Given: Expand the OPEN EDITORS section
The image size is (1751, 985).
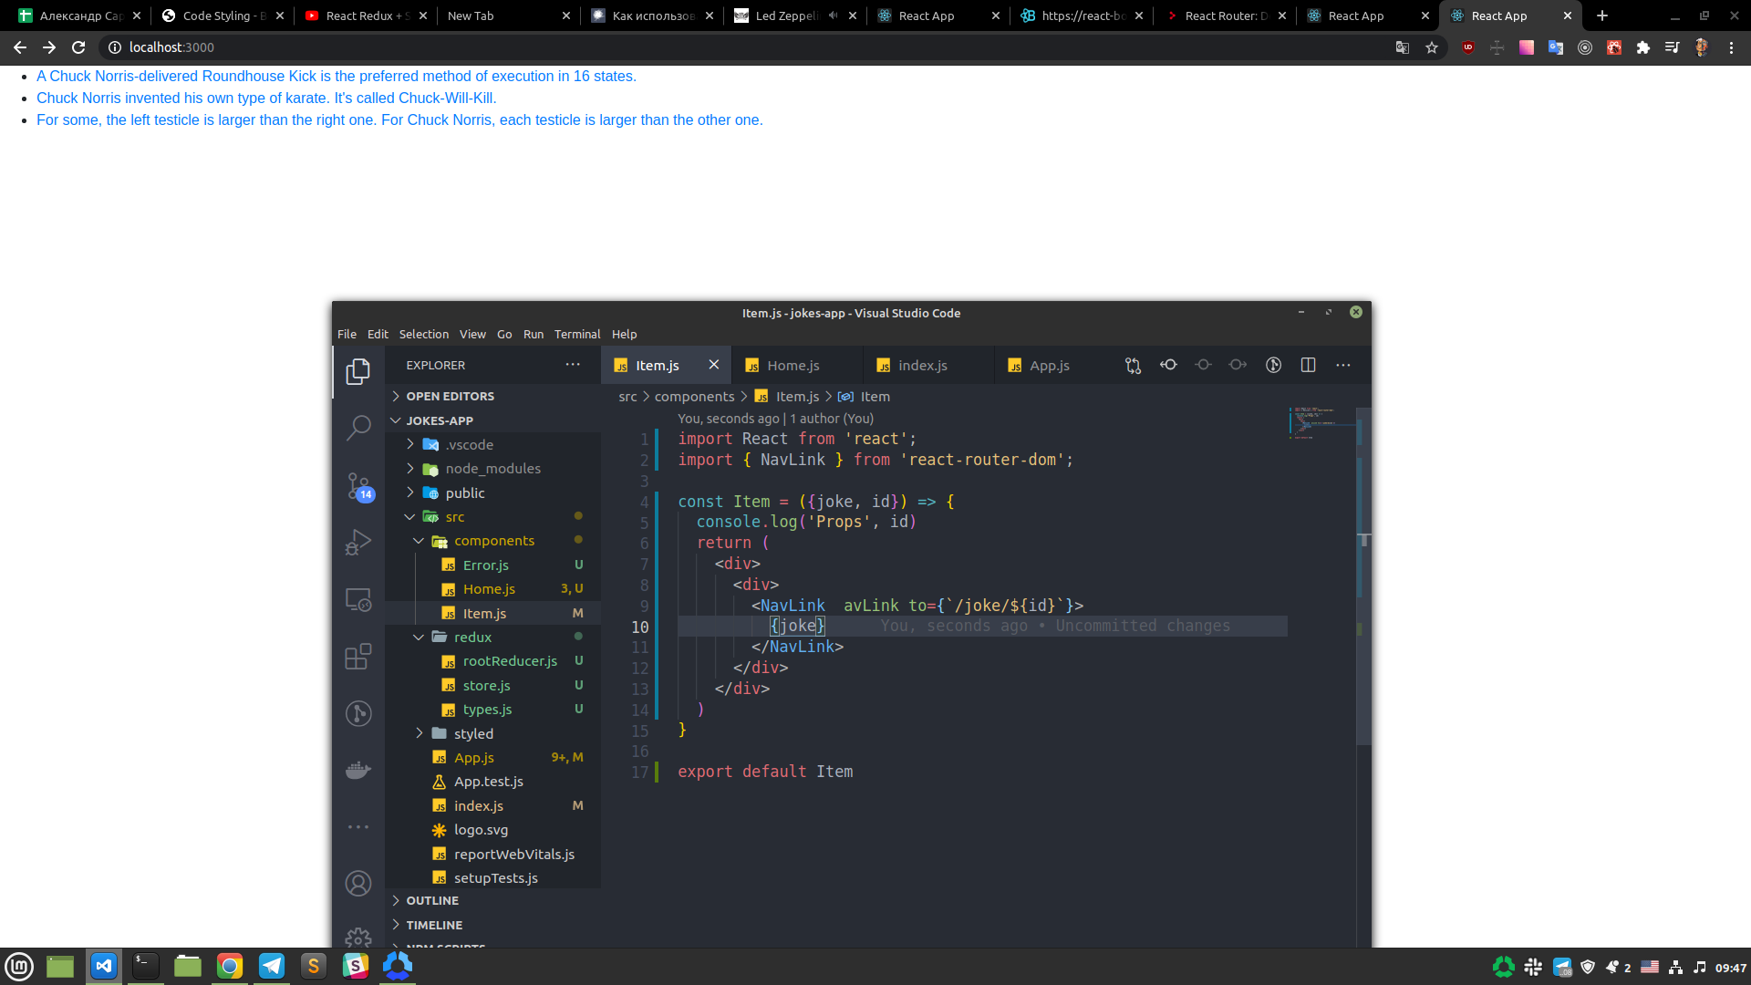Looking at the screenshot, I should [x=492, y=396].
